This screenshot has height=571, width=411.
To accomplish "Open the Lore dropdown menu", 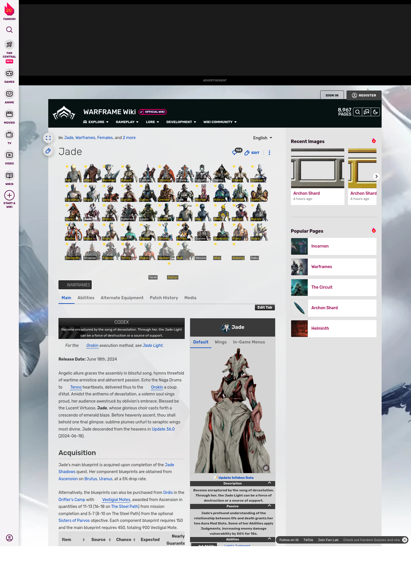I will click(x=152, y=122).
